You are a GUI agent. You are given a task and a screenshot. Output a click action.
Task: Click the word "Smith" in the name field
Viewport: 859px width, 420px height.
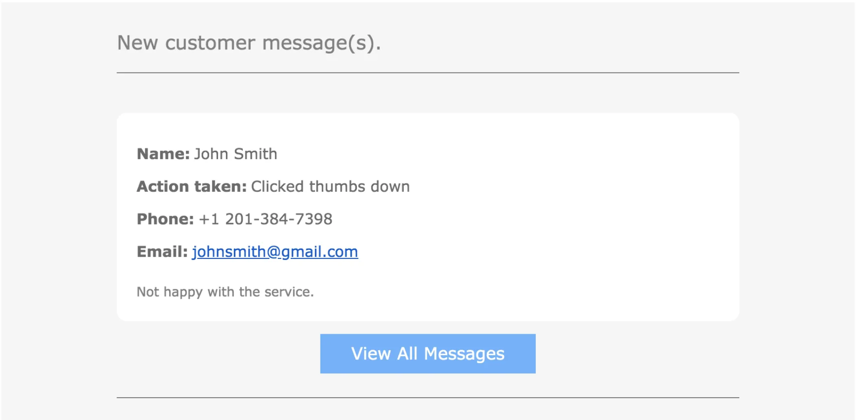coord(255,154)
